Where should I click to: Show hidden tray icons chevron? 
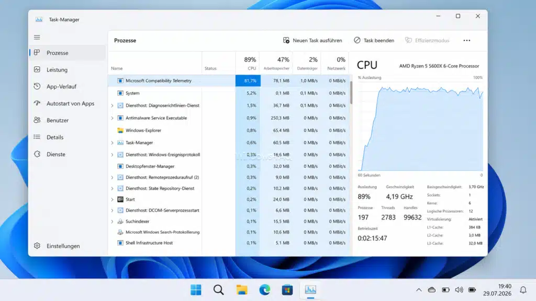[x=419, y=290]
